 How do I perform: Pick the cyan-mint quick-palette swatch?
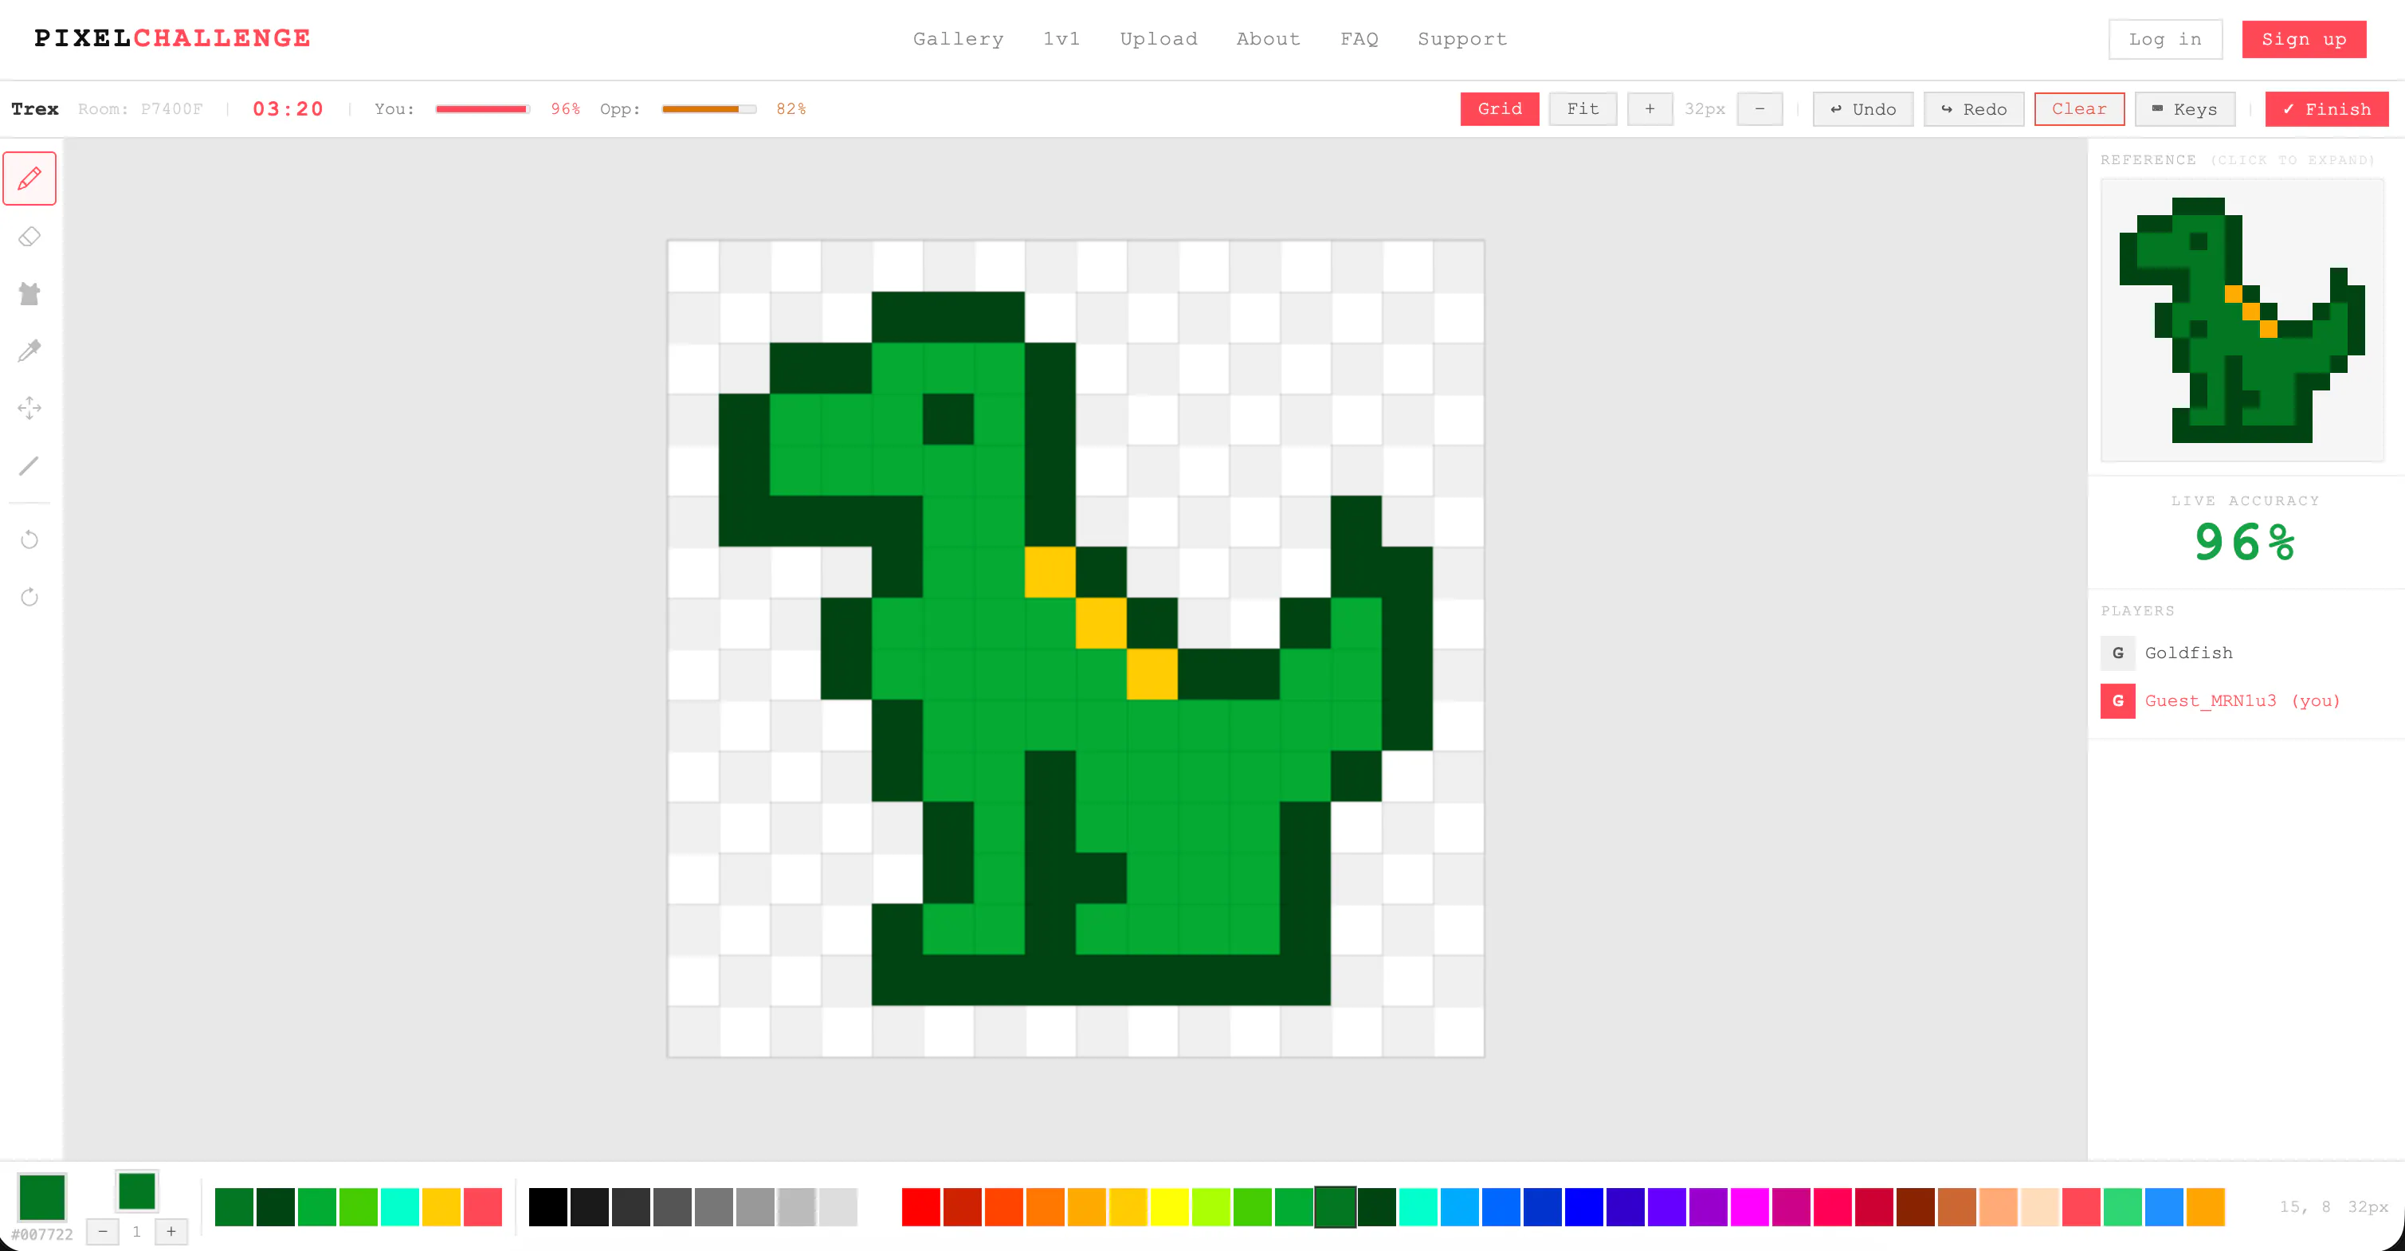[x=399, y=1206]
